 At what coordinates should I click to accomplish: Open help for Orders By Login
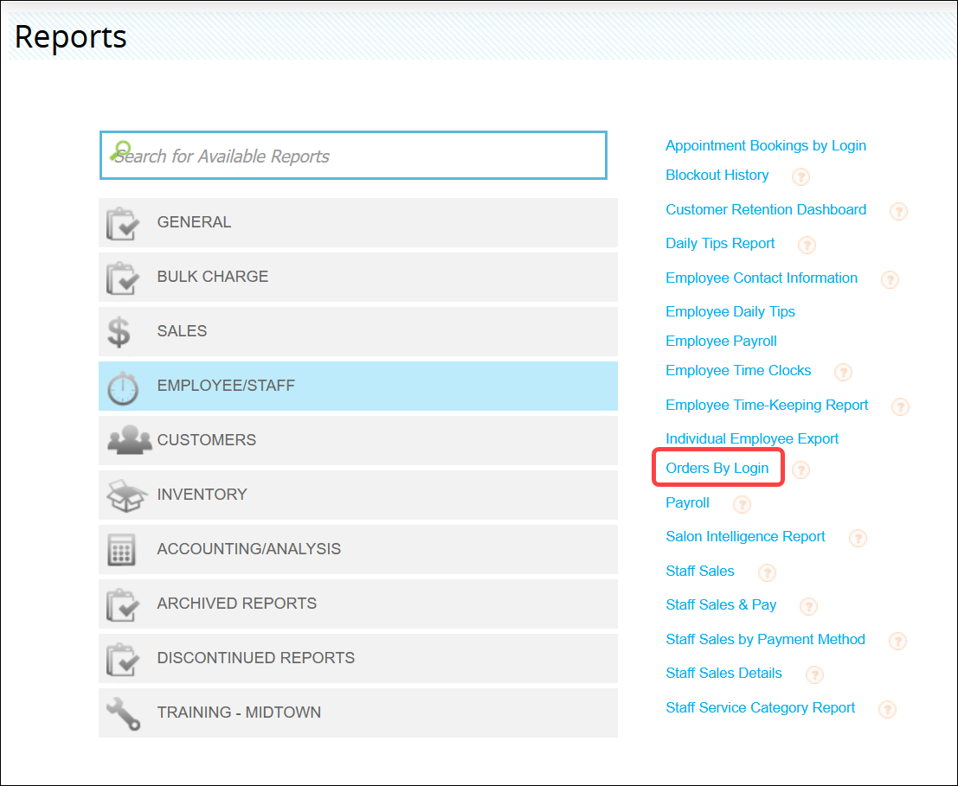pos(800,470)
